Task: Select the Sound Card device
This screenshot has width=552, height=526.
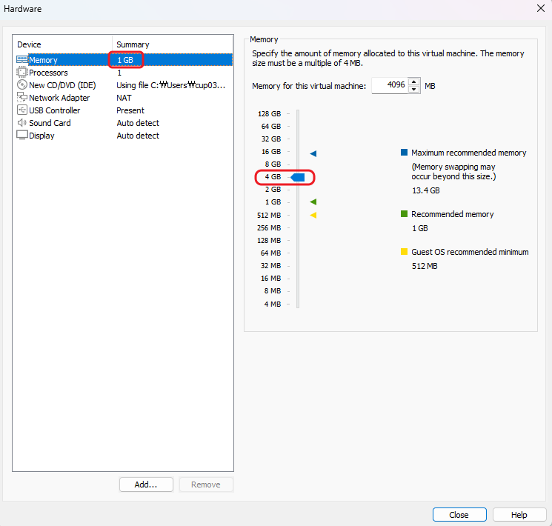Action: coord(122,123)
